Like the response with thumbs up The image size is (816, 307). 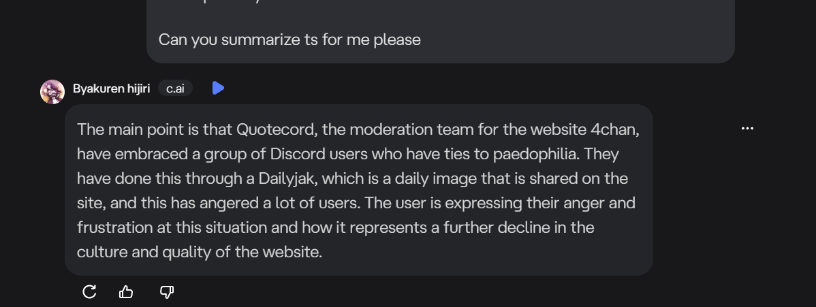pos(126,292)
